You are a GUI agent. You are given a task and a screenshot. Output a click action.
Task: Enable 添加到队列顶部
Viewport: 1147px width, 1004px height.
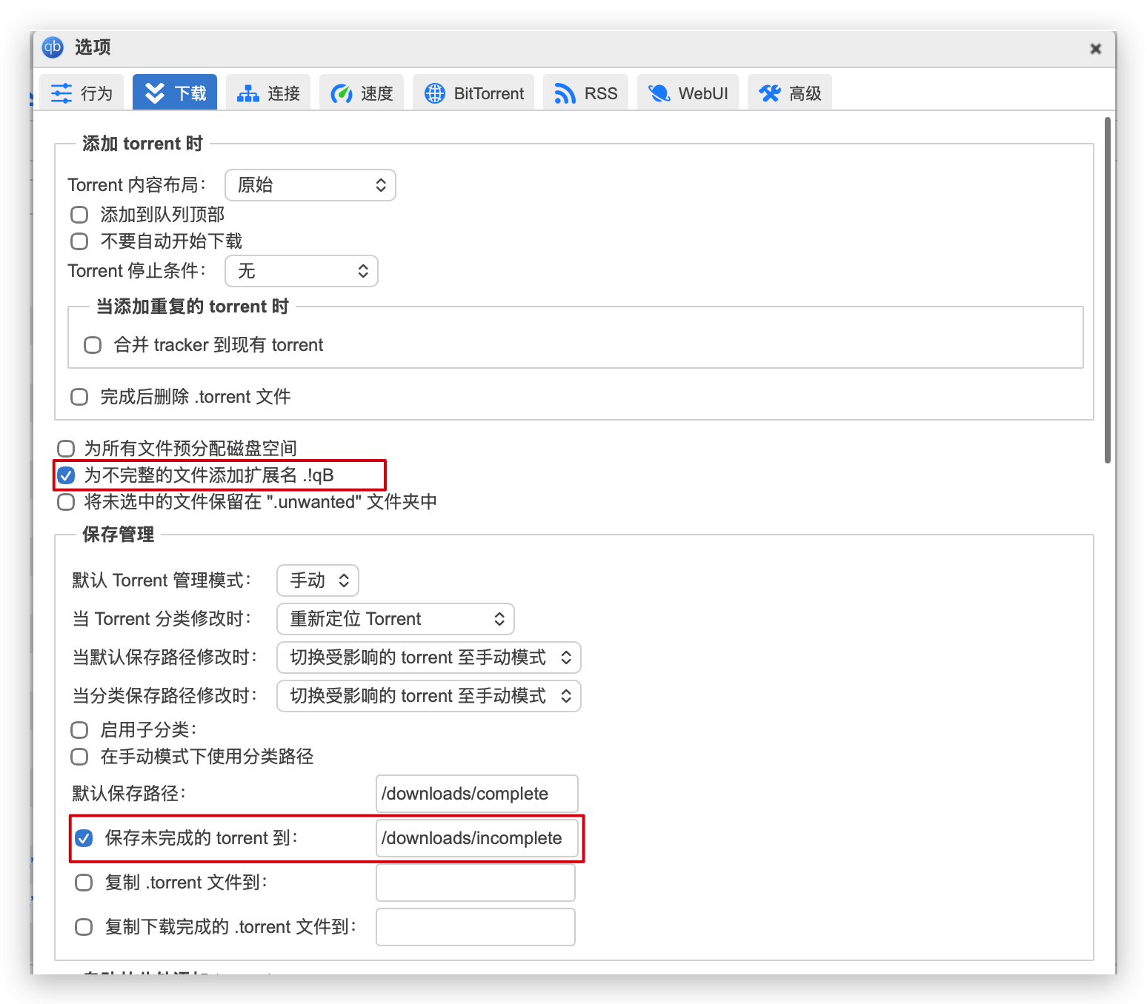tap(79, 214)
